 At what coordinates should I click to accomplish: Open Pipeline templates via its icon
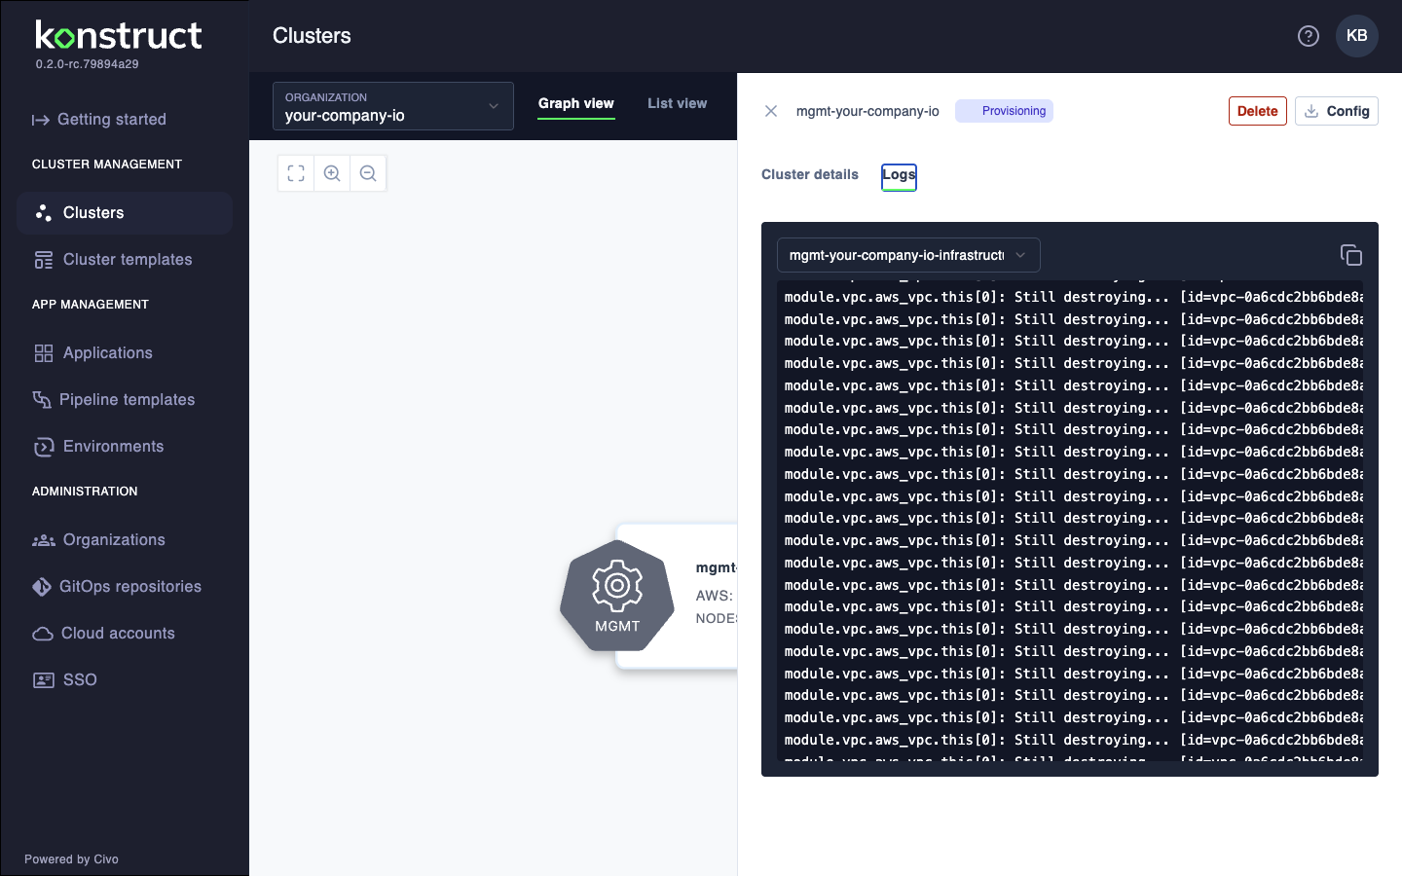(44, 400)
